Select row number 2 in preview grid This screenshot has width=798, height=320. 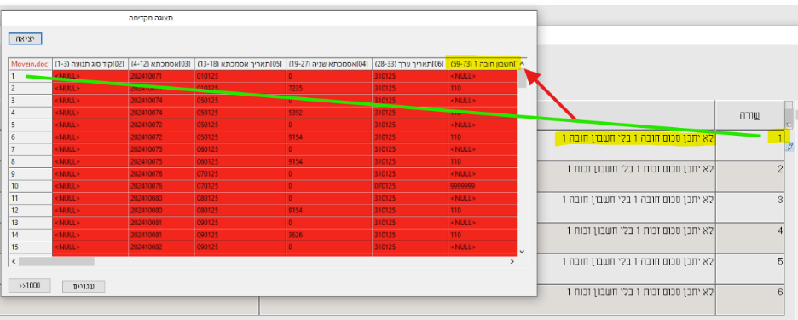[x=30, y=88]
